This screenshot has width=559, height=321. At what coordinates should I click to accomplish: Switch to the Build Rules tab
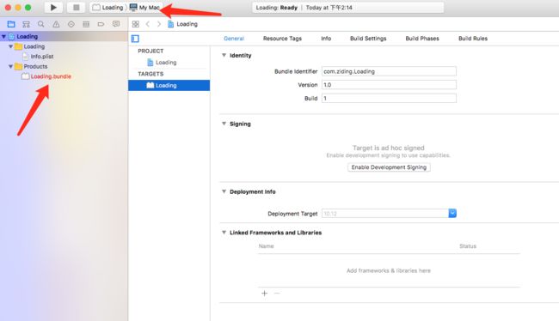(x=473, y=39)
